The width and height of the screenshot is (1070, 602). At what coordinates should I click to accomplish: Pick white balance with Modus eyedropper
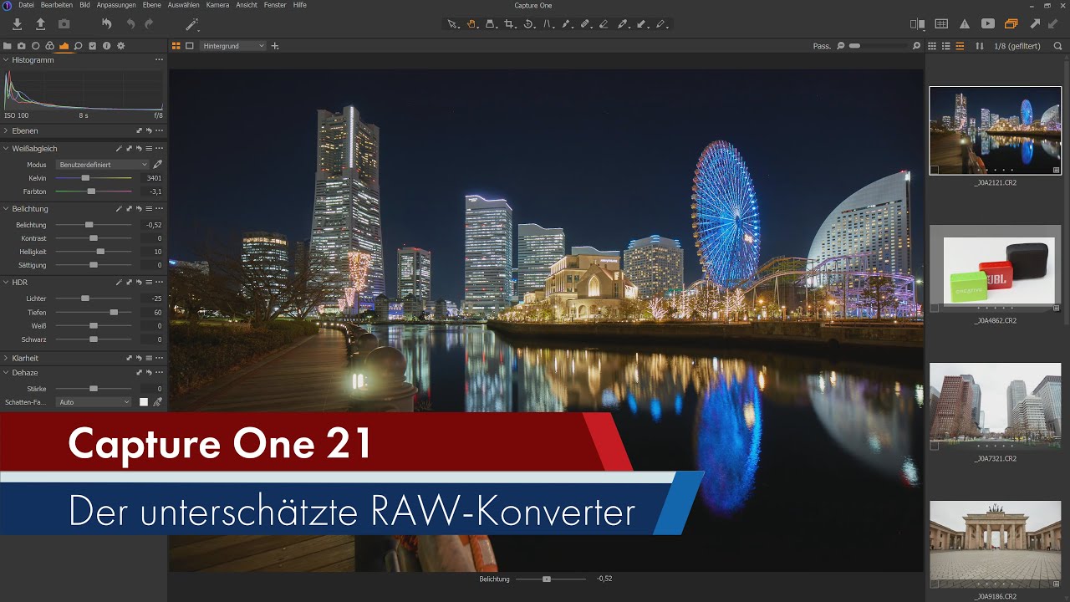click(157, 165)
